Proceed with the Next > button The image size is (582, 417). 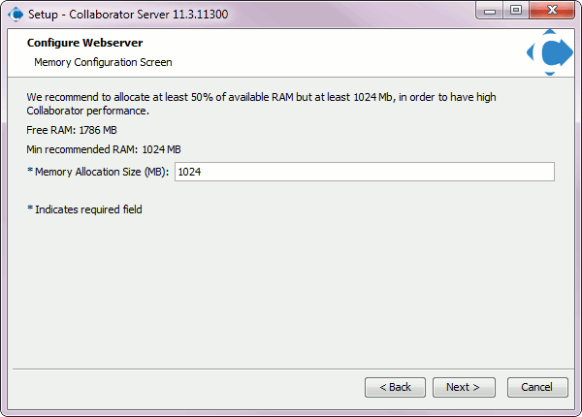[x=464, y=387]
